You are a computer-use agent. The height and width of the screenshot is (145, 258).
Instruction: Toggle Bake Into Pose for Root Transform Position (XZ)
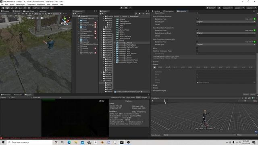pyautogui.click(x=197, y=42)
